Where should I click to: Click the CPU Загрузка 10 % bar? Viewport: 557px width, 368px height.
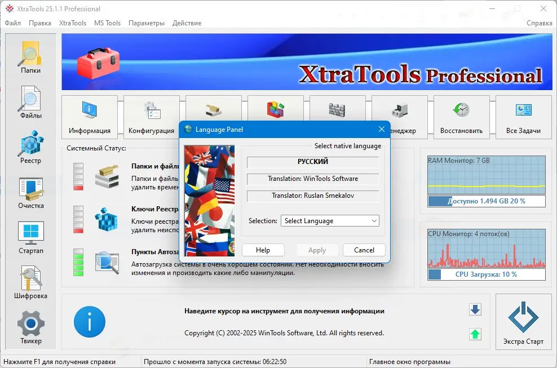tap(487, 274)
